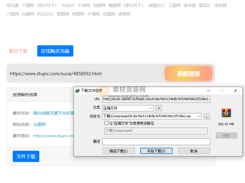
Task: Open 在线购买充值 tab
Action: tap(55, 51)
